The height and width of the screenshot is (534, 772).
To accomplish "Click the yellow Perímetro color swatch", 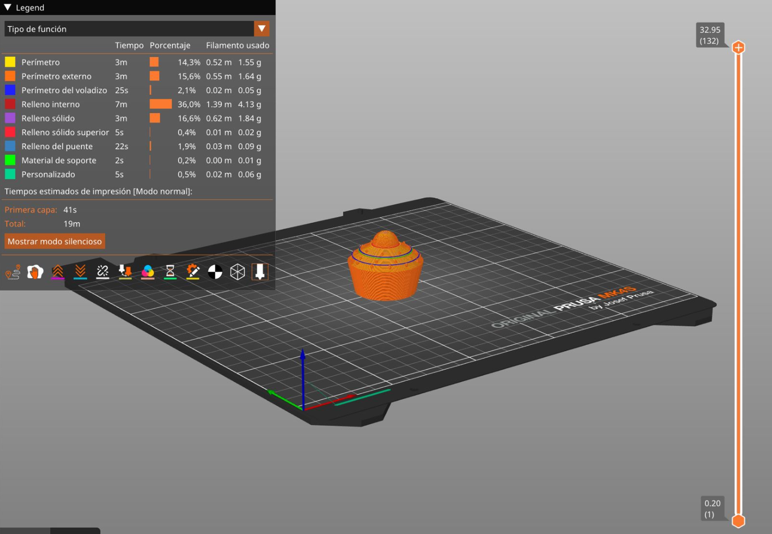I will (10, 62).
